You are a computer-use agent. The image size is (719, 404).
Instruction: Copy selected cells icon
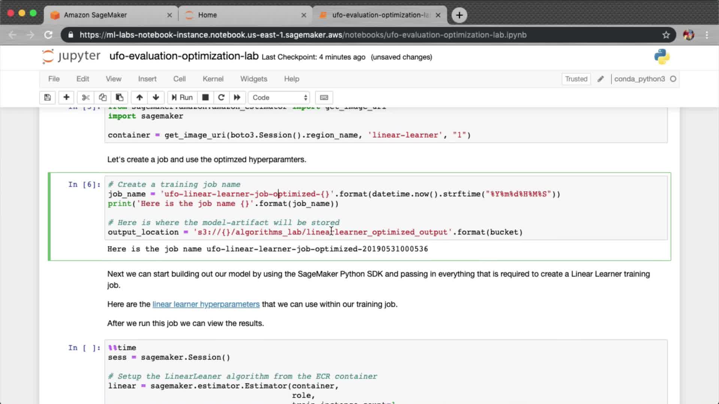[x=103, y=98]
